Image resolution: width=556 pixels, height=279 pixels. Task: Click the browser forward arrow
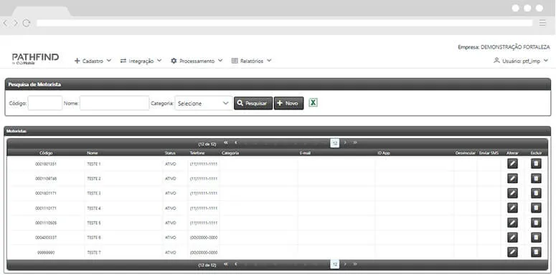tap(15, 23)
